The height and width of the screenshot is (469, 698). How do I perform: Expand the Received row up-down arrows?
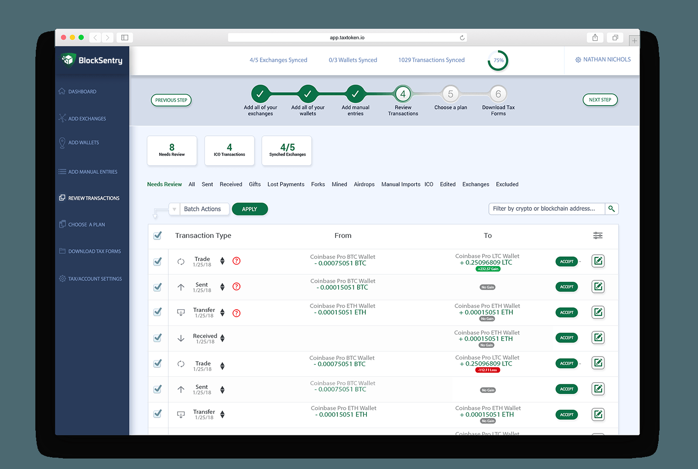[222, 338]
